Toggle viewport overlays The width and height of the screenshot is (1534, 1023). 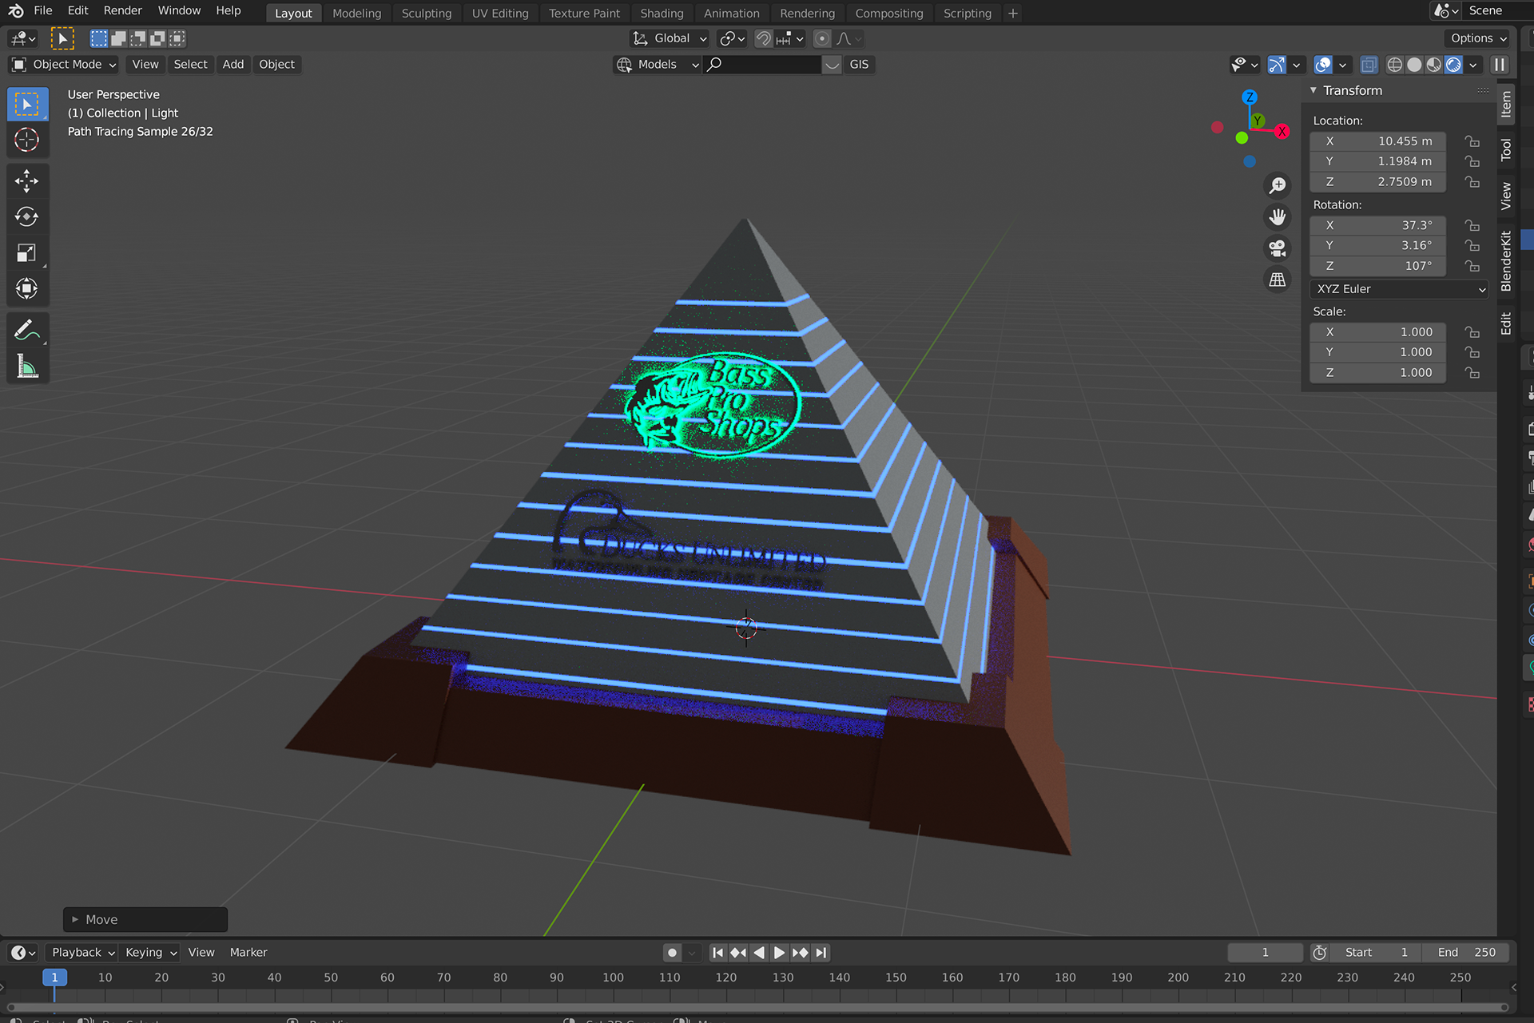[x=1323, y=65]
